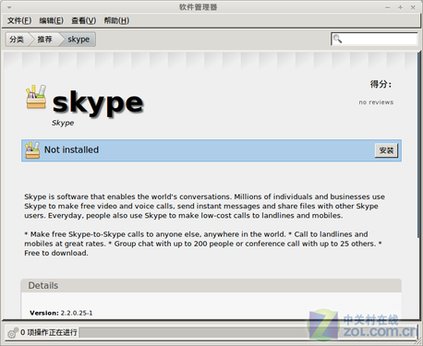Click the italic Skype subtitle
This screenshot has height=346, width=423.
pos(63,123)
